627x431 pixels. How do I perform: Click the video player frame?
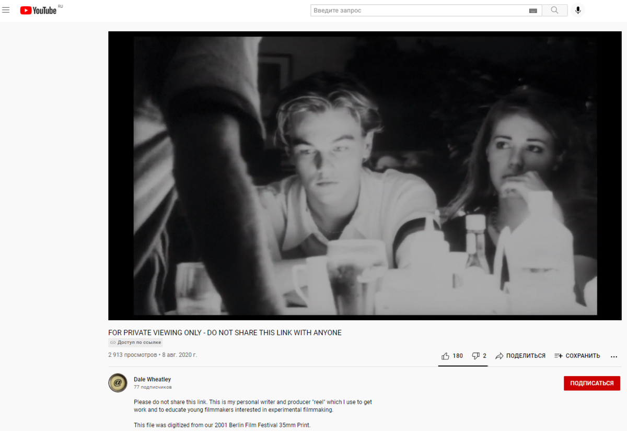click(x=365, y=176)
